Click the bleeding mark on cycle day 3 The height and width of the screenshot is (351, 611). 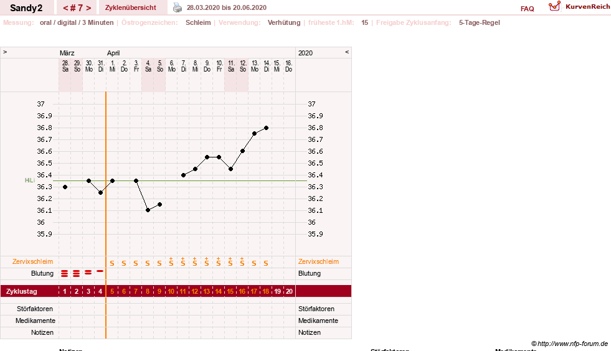[x=88, y=273]
